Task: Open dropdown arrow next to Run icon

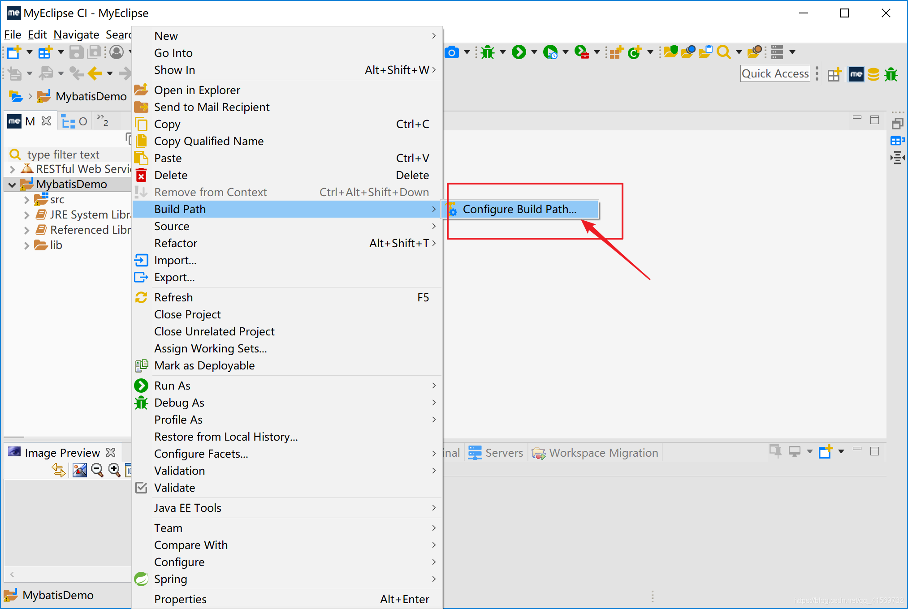Action: click(534, 52)
